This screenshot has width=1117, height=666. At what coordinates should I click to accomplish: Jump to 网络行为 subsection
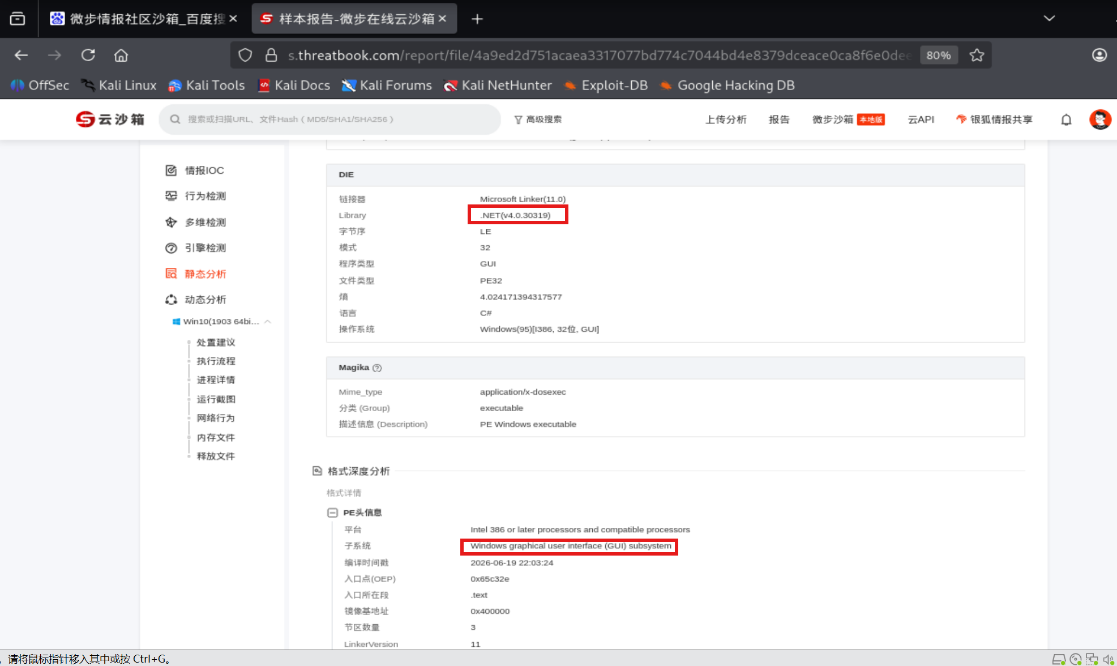pyautogui.click(x=216, y=418)
